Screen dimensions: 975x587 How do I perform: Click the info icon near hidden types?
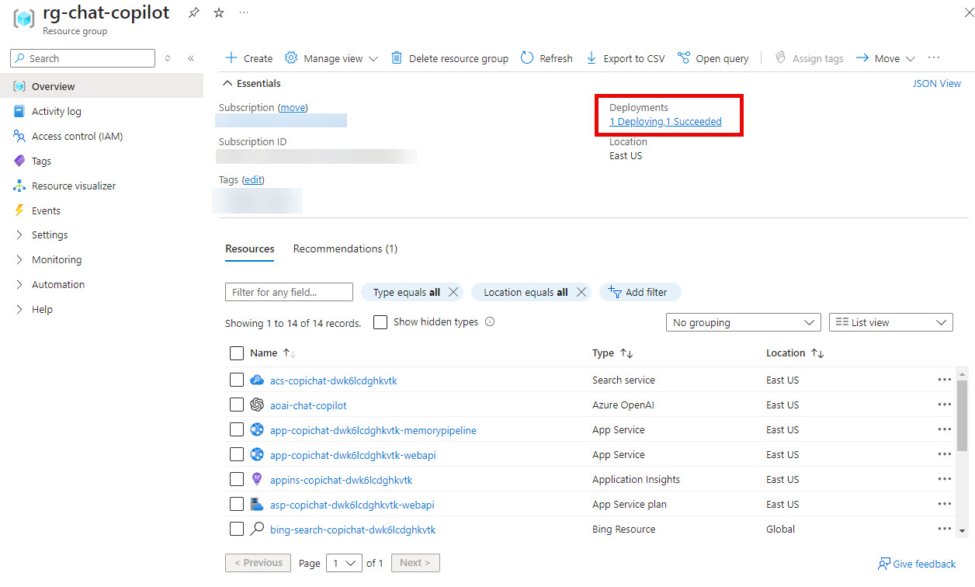(490, 321)
